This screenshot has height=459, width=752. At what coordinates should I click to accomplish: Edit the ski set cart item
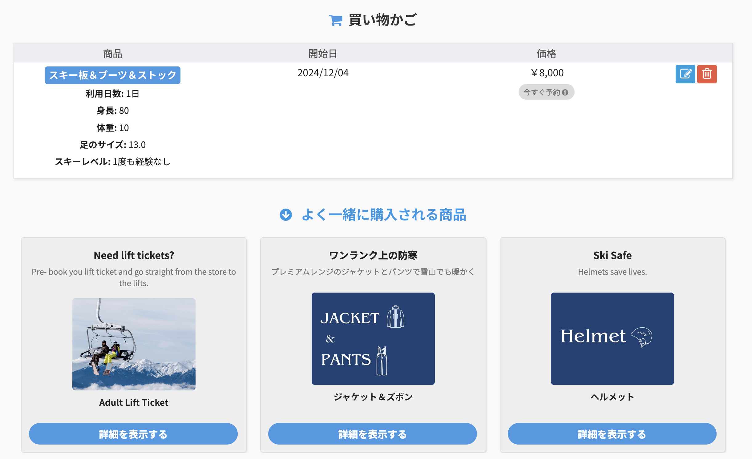[x=685, y=74]
